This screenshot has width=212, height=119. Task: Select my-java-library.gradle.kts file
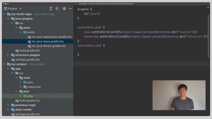coord(49,46)
